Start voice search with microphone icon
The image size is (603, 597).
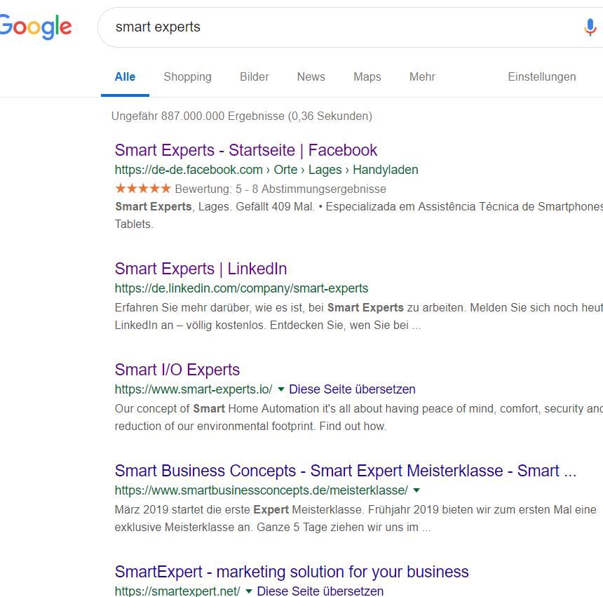coord(590,27)
